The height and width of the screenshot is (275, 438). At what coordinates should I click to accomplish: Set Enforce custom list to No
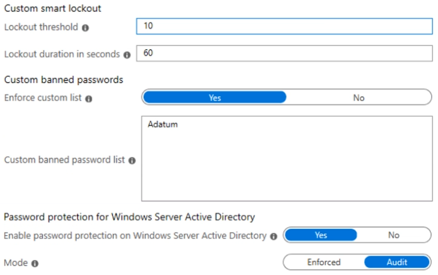[358, 98]
